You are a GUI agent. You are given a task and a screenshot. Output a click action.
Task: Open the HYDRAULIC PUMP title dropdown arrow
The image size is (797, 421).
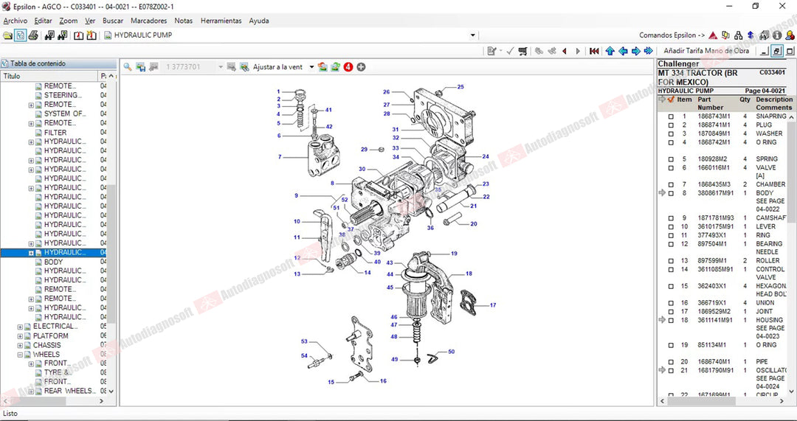pyautogui.click(x=473, y=35)
